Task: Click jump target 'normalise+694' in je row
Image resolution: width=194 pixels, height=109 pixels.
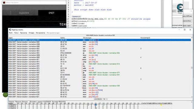Action: (x=104, y=53)
